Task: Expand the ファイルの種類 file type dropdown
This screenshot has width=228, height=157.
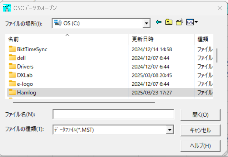Action: (170, 130)
